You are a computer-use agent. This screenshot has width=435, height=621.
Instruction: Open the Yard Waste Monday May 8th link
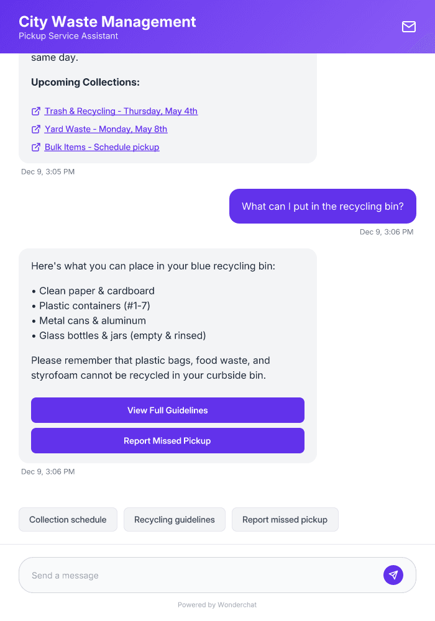coord(106,129)
